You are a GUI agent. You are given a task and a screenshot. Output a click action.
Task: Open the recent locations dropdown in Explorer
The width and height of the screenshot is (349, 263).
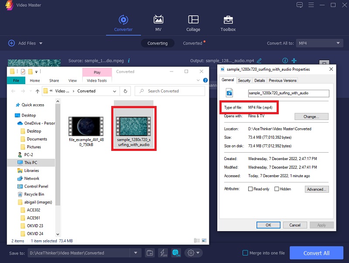[x=31, y=91]
